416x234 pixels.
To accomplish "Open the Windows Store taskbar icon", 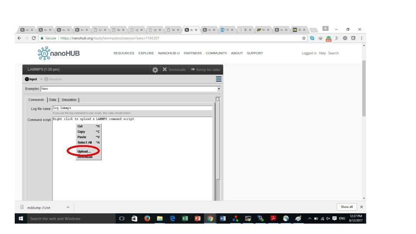I will pos(134,218).
